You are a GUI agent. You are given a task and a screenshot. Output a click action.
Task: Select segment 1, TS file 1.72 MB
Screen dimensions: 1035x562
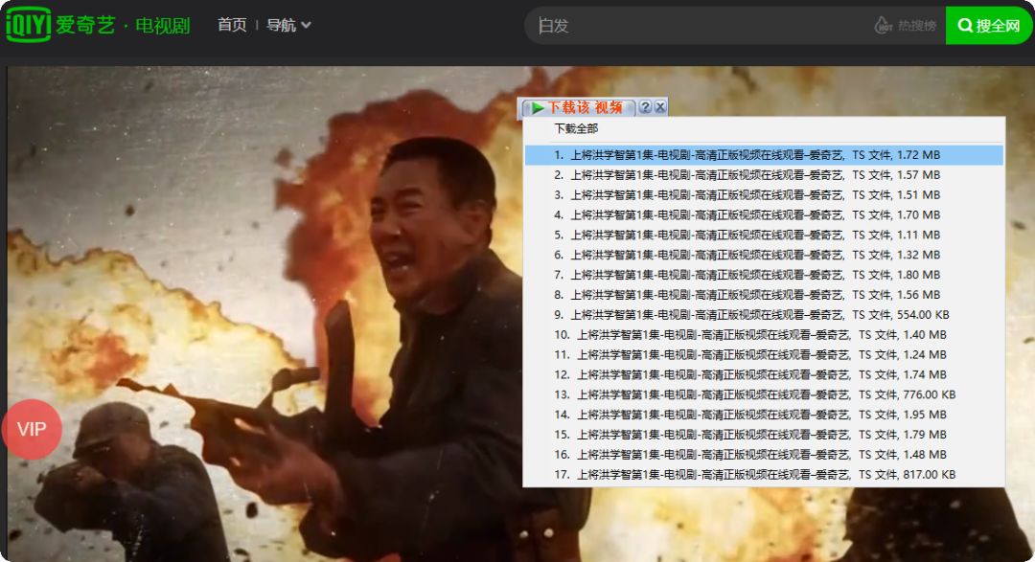click(x=765, y=155)
